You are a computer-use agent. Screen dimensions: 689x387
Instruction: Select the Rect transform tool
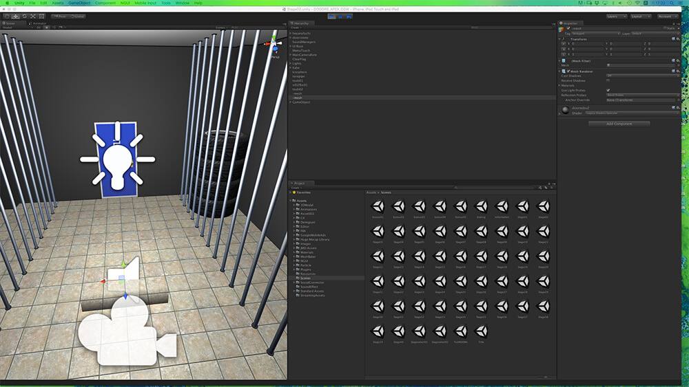[x=41, y=16]
